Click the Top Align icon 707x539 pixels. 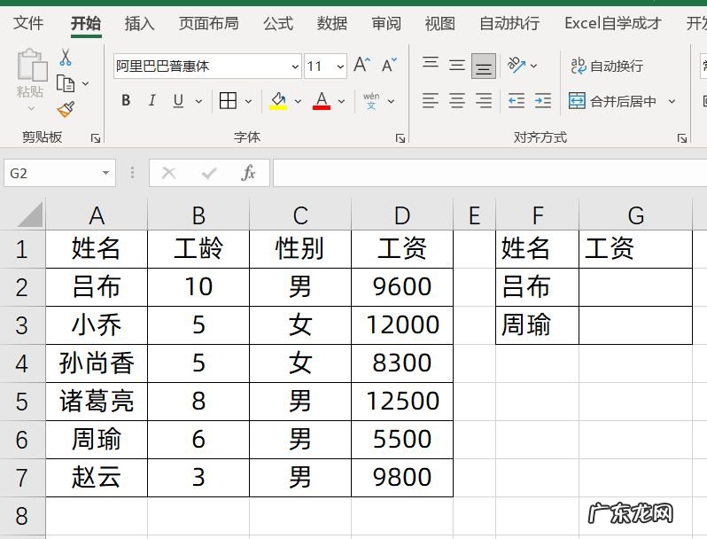[x=431, y=65]
